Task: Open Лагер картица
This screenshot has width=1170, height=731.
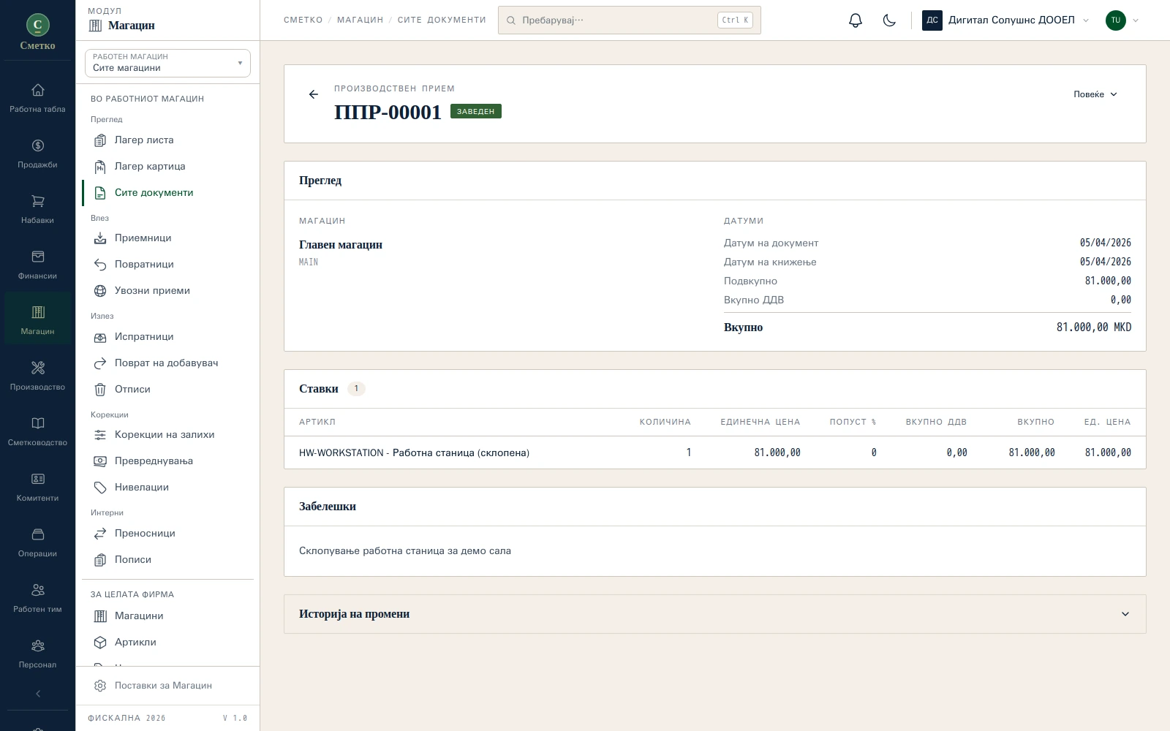Action: pos(167,167)
